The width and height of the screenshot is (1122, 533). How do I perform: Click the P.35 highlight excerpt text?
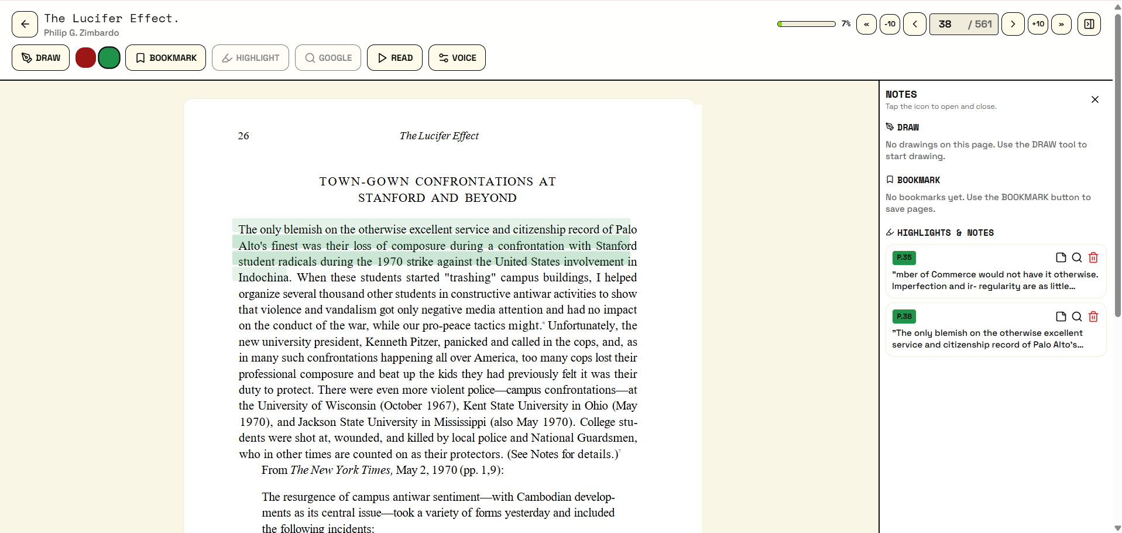click(995, 280)
